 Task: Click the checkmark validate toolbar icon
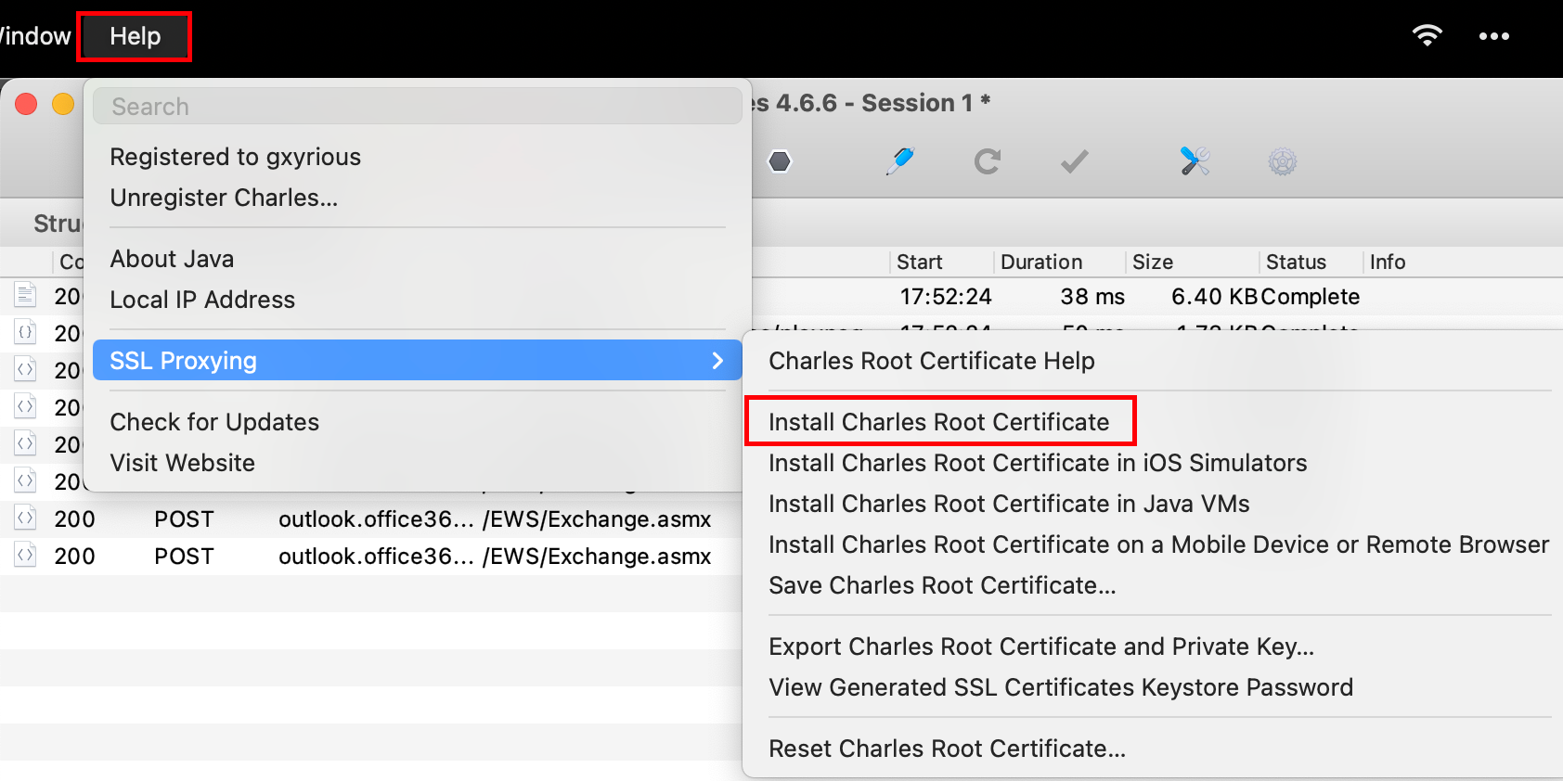pyautogui.click(x=1074, y=162)
